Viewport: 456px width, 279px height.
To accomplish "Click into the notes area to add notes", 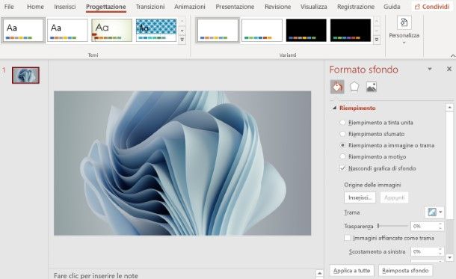I will pyautogui.click(x=96, y=275).
